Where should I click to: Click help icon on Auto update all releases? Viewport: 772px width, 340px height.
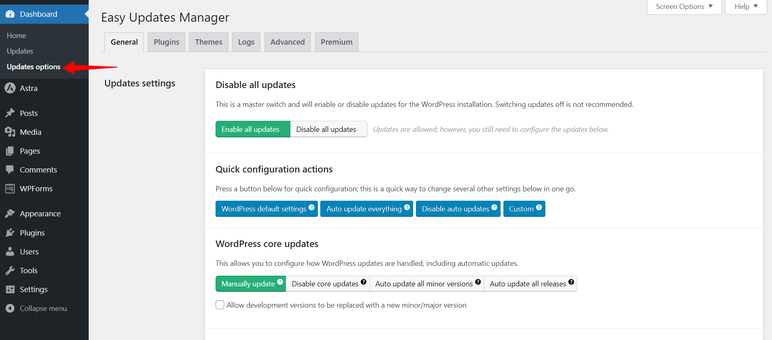pos(571,282)
